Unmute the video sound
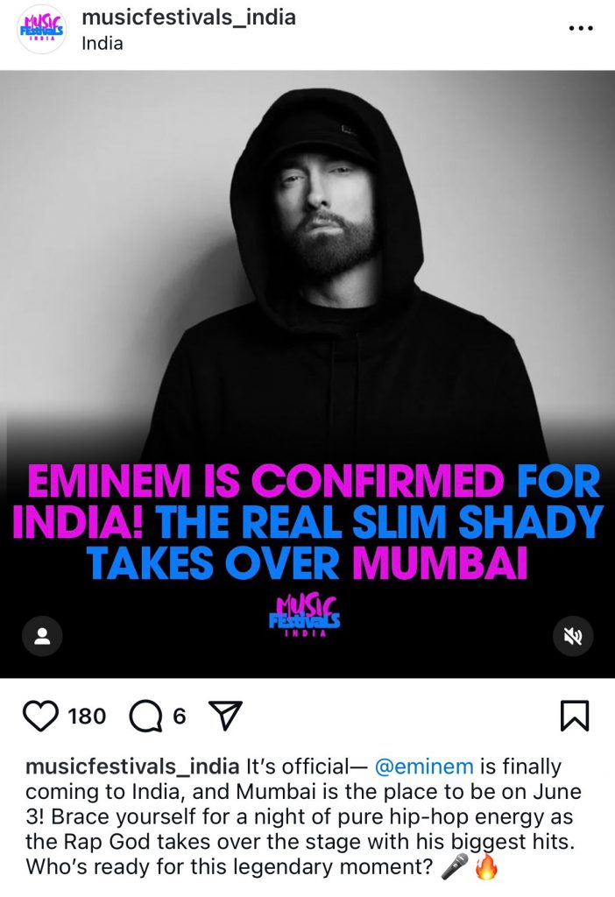Viewport: 615px width, 897px height. click(573, 636)
